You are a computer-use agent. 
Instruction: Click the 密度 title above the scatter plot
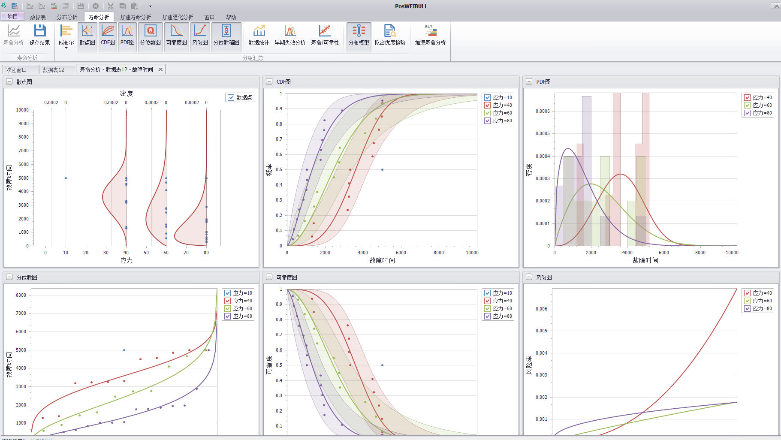point(126,93)
